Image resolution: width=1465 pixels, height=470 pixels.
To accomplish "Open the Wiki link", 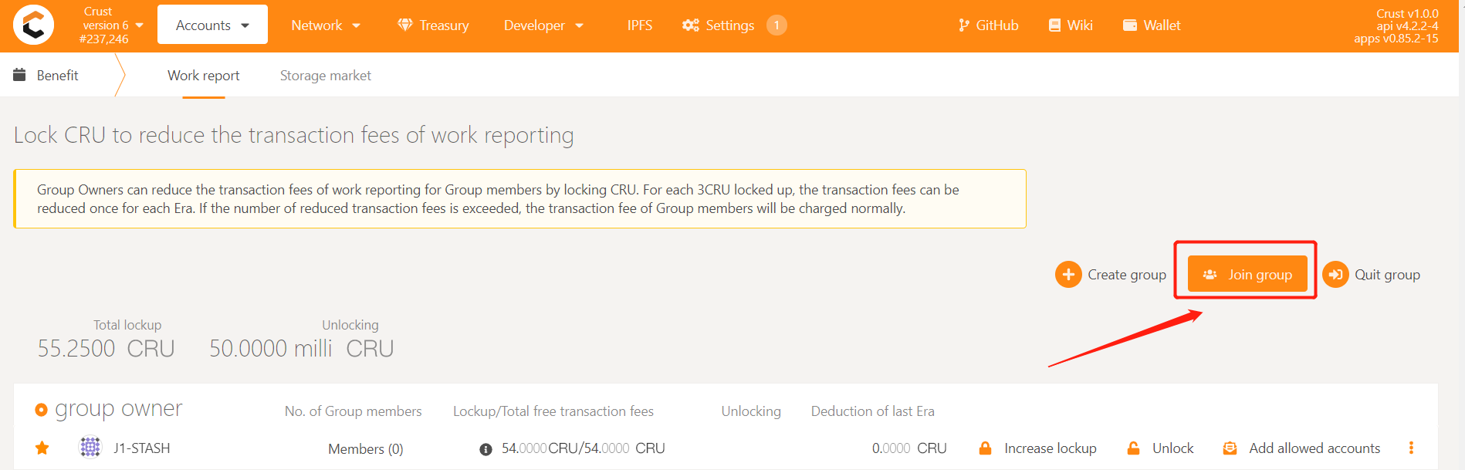I will 1071,25.
